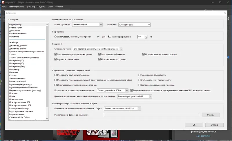Select the Измерение (Geo) category

click(x=17, y=66)
